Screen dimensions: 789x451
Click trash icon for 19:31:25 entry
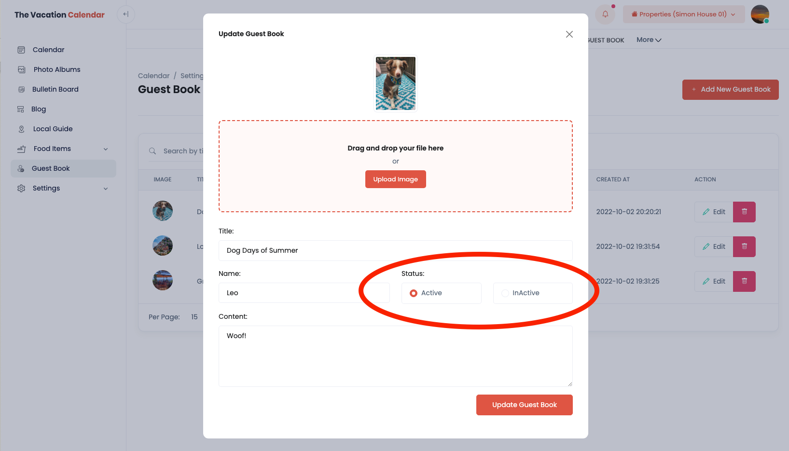(x=744, y=281)
